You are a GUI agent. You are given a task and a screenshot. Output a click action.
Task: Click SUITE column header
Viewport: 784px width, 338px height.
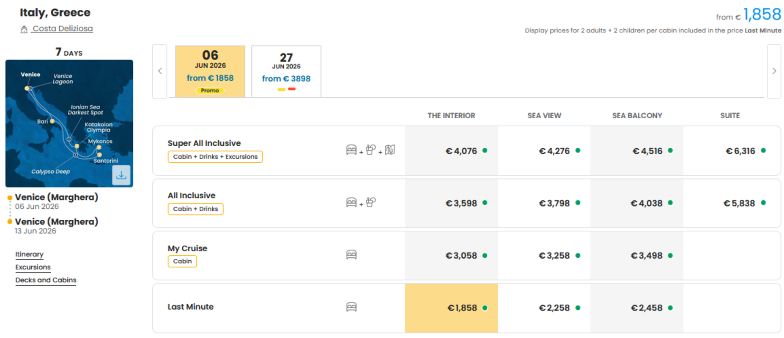pyautogui.click(x=730, y=116)
